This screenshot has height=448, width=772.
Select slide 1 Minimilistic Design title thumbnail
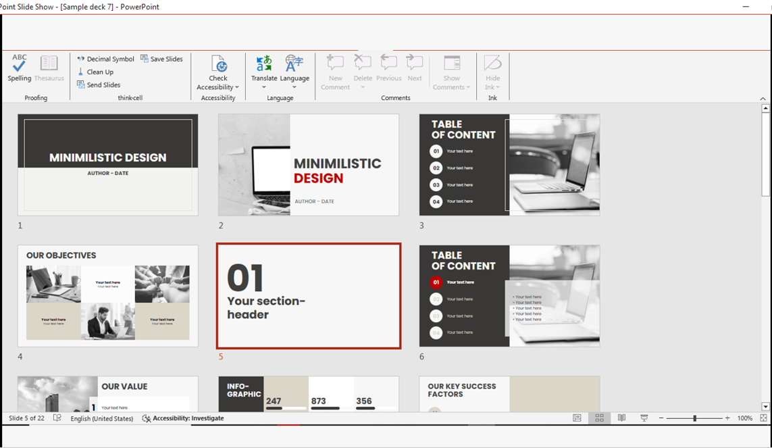tap(108, 165)
